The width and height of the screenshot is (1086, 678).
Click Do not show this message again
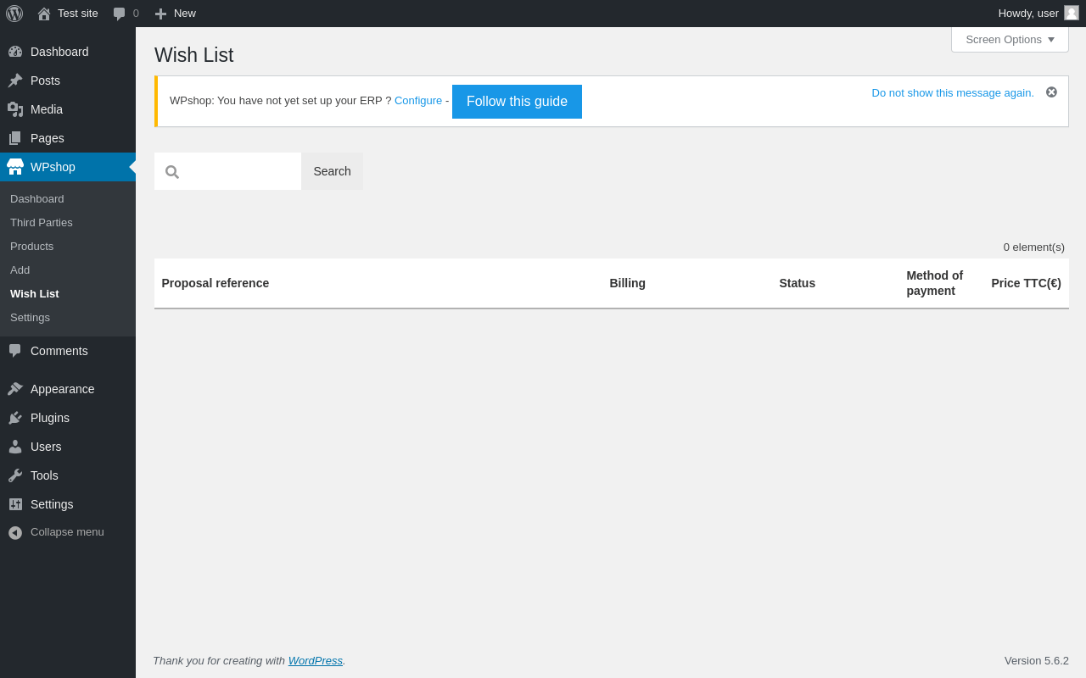pyautogui.click(x=953, y=92)
